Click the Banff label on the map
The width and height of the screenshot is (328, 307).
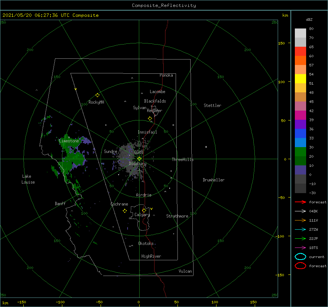(60, 204)
